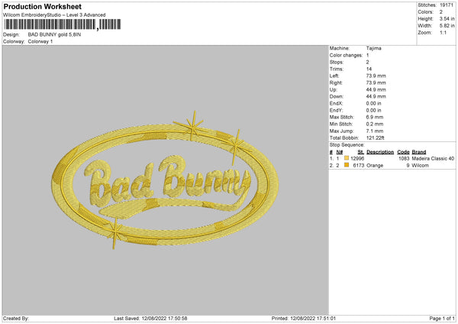Click the stitch count 12996 in row 1

coord(357,158)
